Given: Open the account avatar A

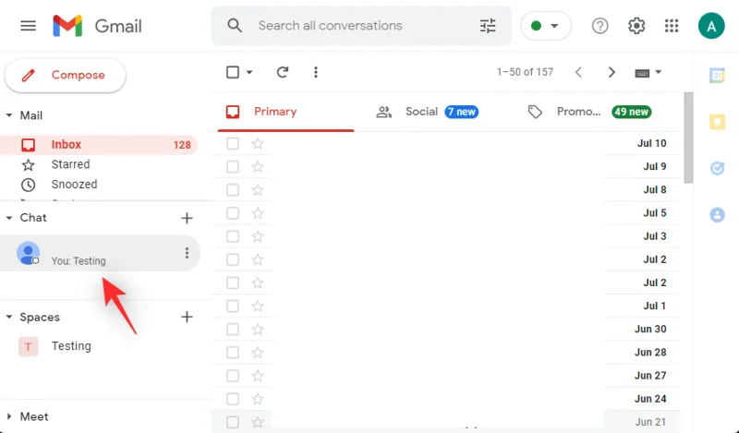Looking at the screenshot, I should [x=711, y=26].
